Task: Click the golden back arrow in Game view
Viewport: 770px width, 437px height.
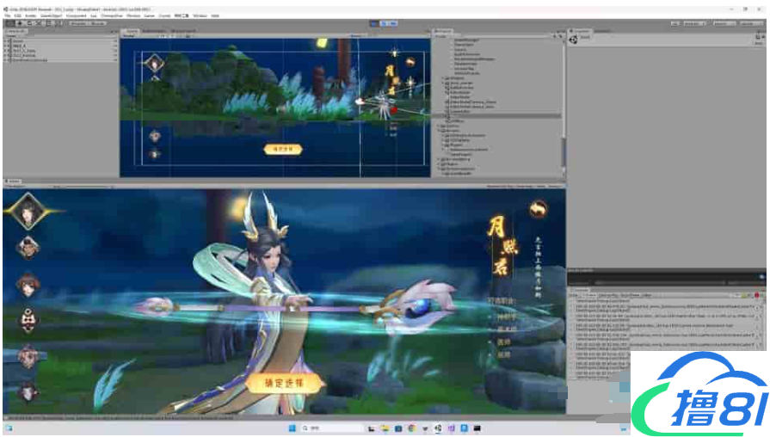Action: [539, 209]
